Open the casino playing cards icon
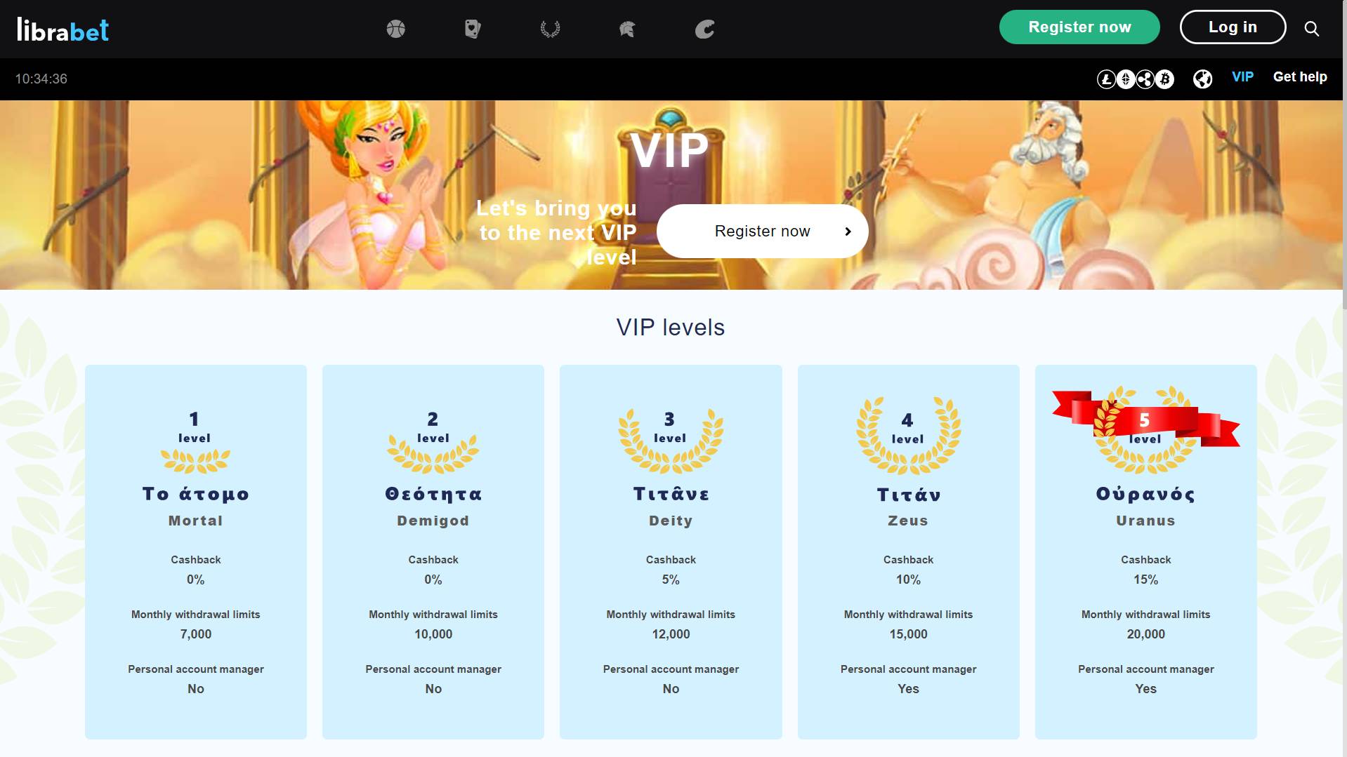Screen dimensions: 1347x757 [473, 29]
